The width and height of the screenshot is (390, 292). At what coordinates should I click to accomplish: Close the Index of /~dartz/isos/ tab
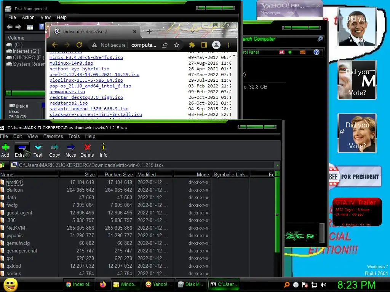pyautogui.click(x=134, y=32)
